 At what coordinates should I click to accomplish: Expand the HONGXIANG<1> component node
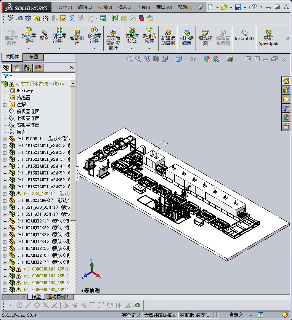coord(5,201)
